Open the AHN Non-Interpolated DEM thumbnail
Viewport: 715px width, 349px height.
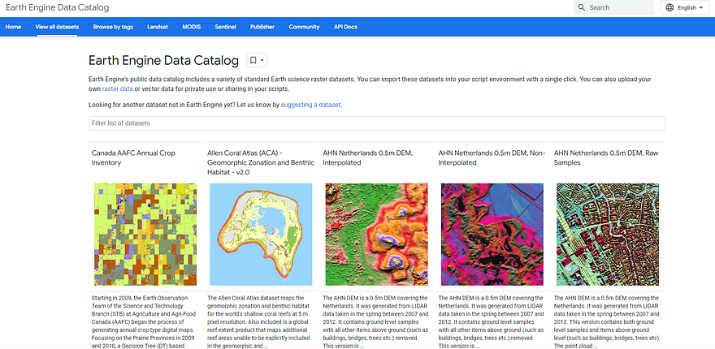[492, 235]
